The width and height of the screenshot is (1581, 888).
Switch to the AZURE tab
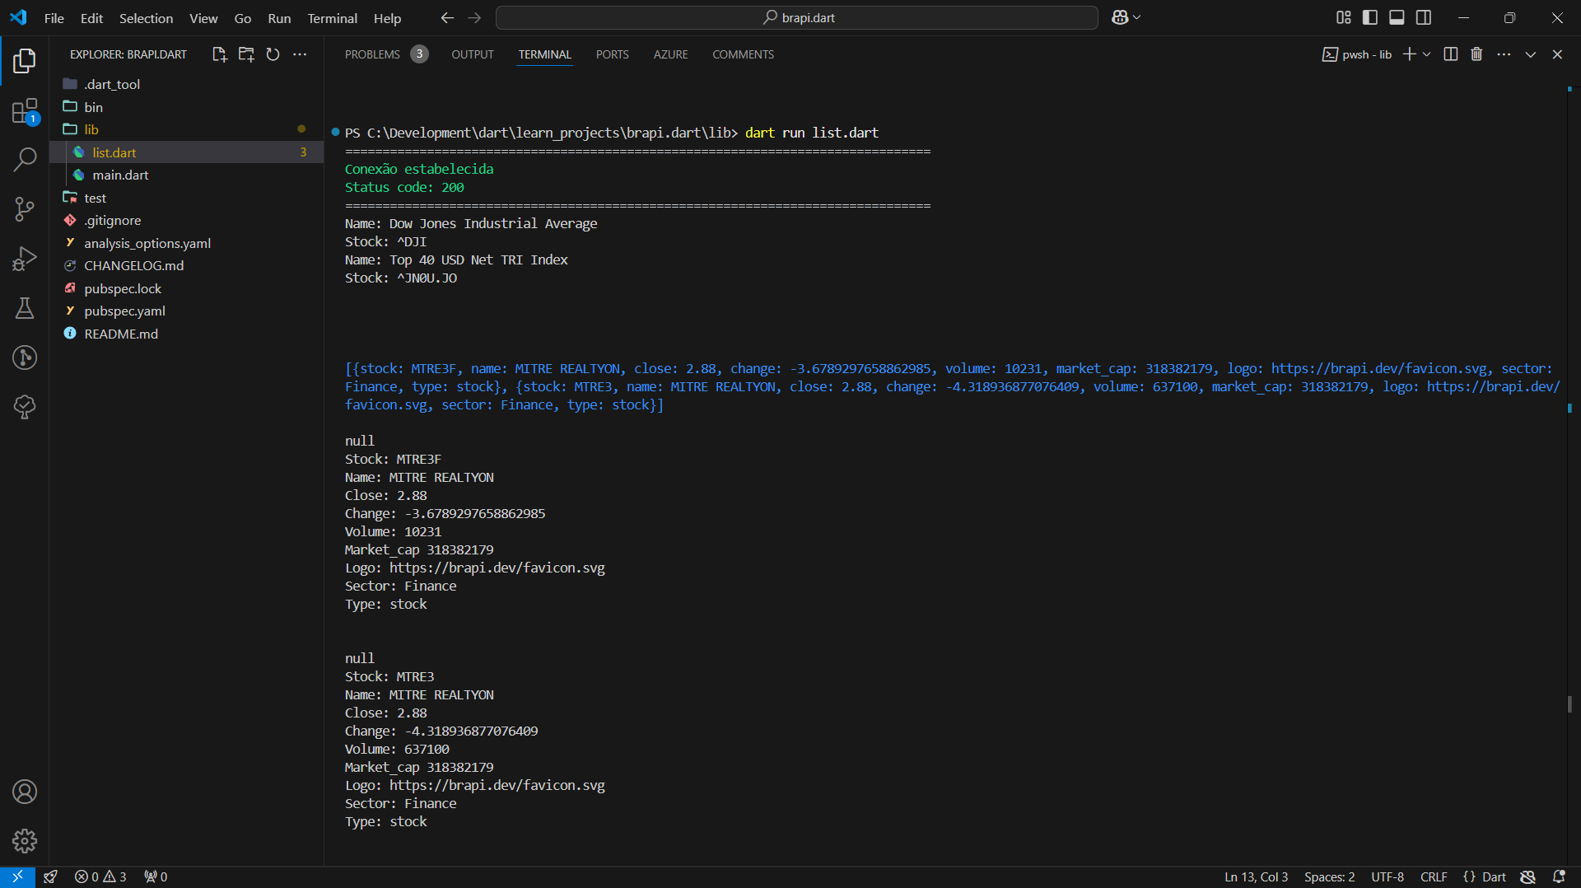[670, 54]
